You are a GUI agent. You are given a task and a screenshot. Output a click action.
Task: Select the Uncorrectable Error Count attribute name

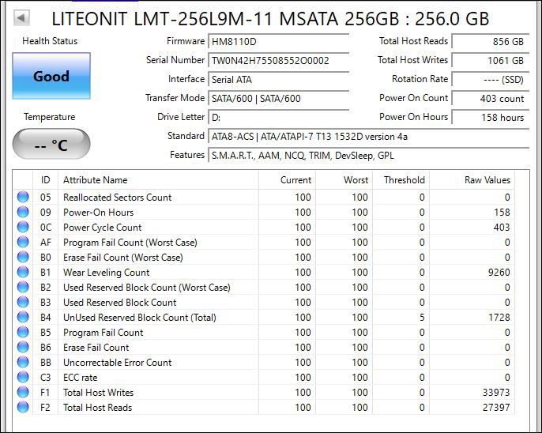pos(117,363)
